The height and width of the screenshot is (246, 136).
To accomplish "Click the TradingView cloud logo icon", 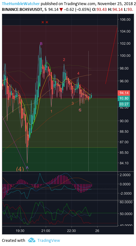I will point(31,240).
